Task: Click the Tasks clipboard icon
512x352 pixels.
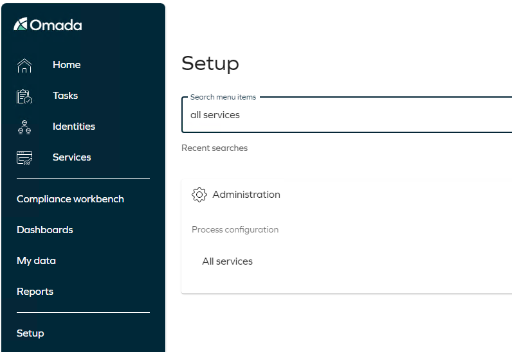Action: click(24, 96)
